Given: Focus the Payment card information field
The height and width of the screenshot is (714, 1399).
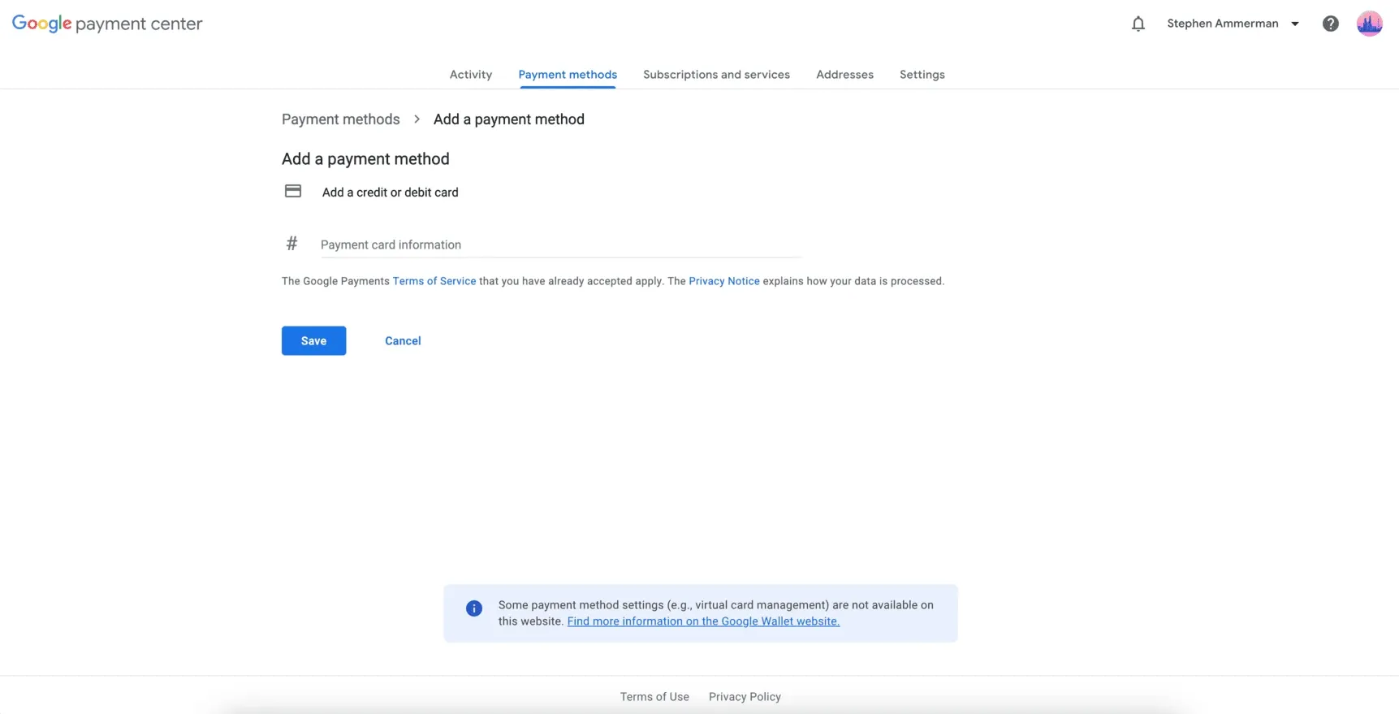Looking at the screenshot, I should [560, 244].
